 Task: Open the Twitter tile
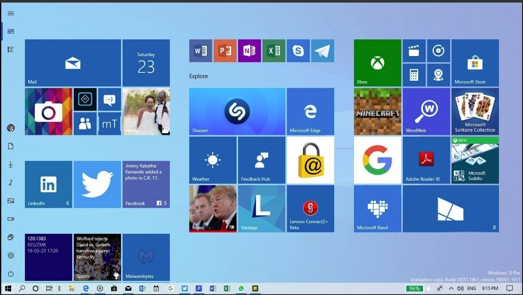point(97,184)
